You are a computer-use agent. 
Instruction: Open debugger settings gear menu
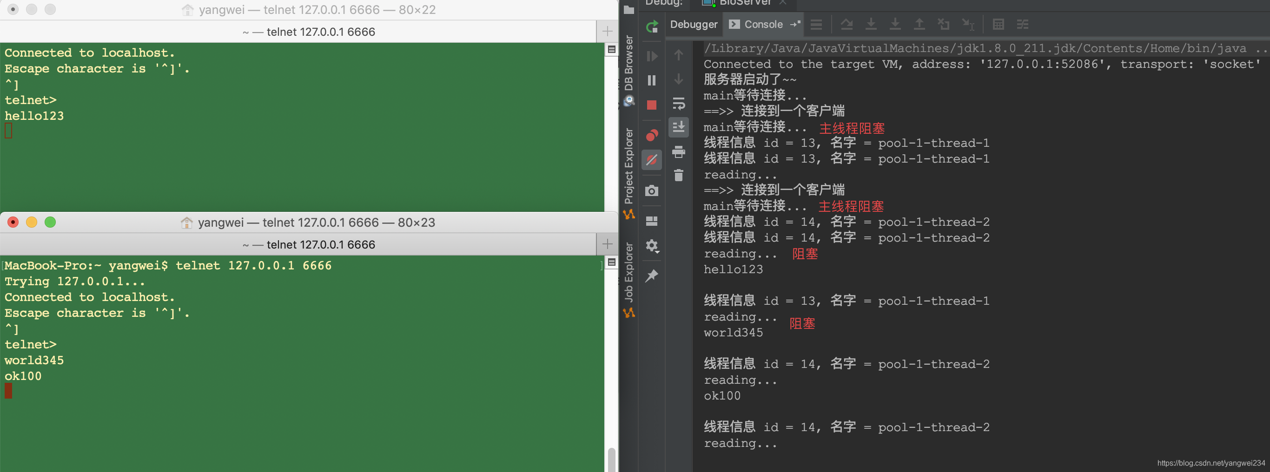pyautogui.click(x=652, y=245)
